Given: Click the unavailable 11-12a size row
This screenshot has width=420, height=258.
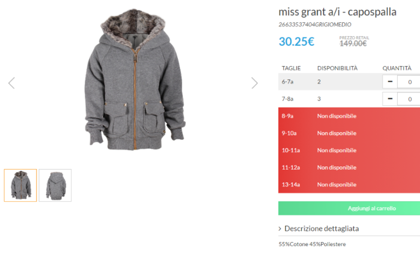Looking at the screenshot, I should (x=349, y=167).
